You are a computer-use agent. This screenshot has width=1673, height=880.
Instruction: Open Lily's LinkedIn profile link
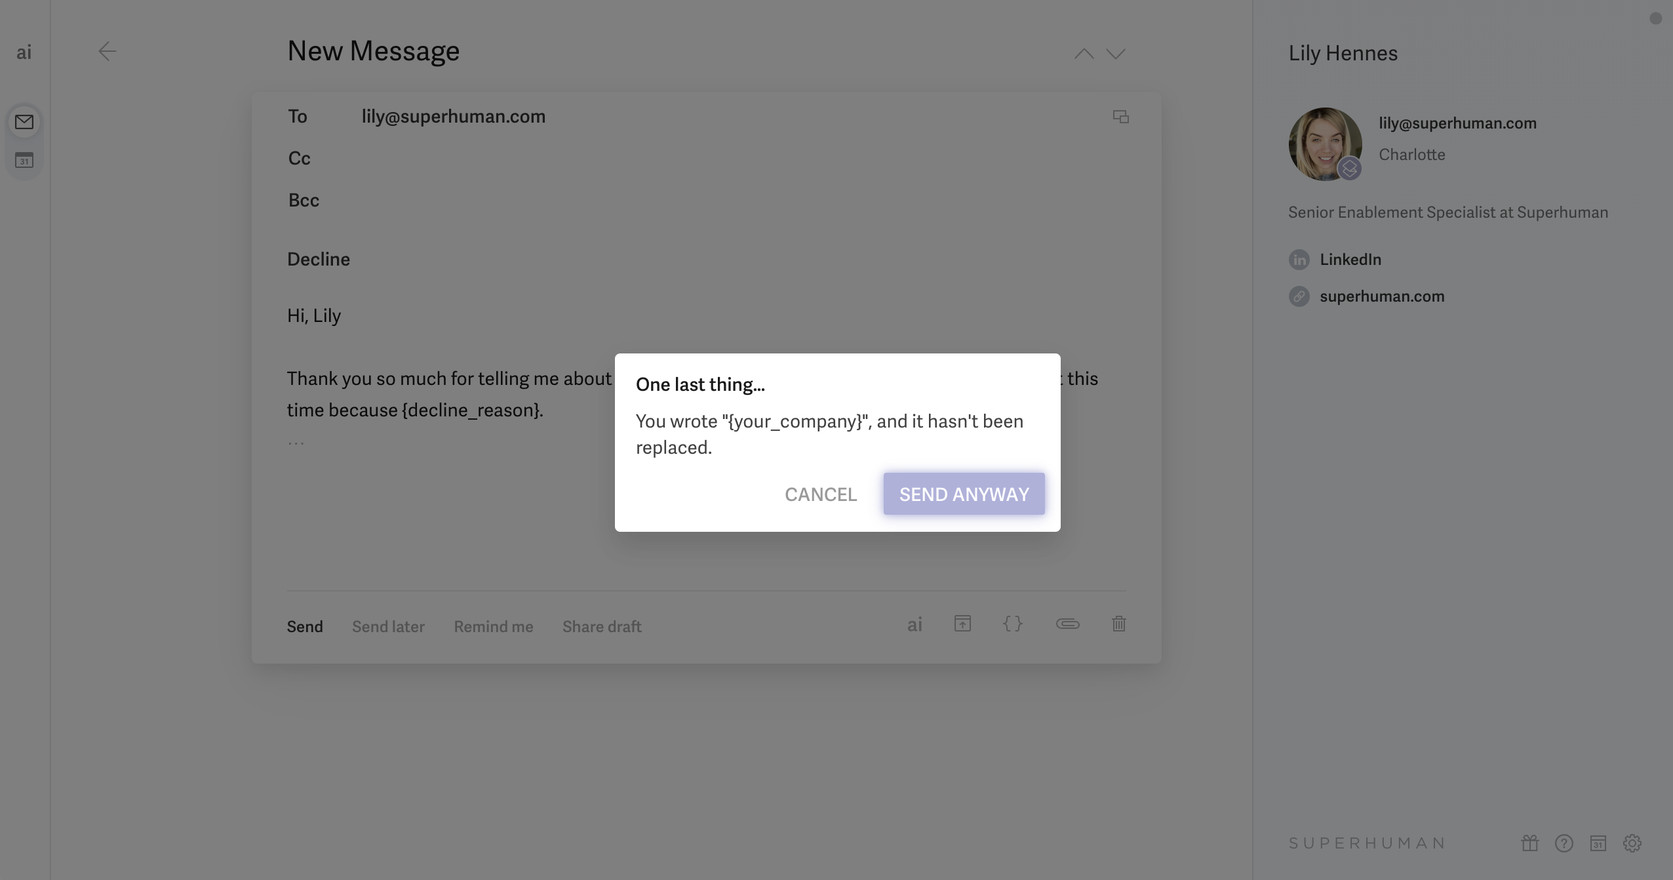click(x=1350, y=259)
